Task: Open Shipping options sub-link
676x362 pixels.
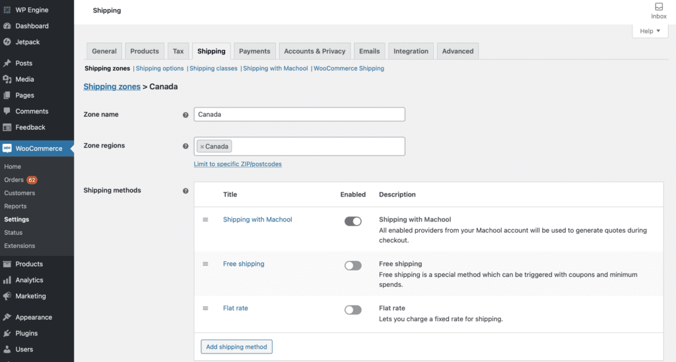Action: [x=160, y=69]
